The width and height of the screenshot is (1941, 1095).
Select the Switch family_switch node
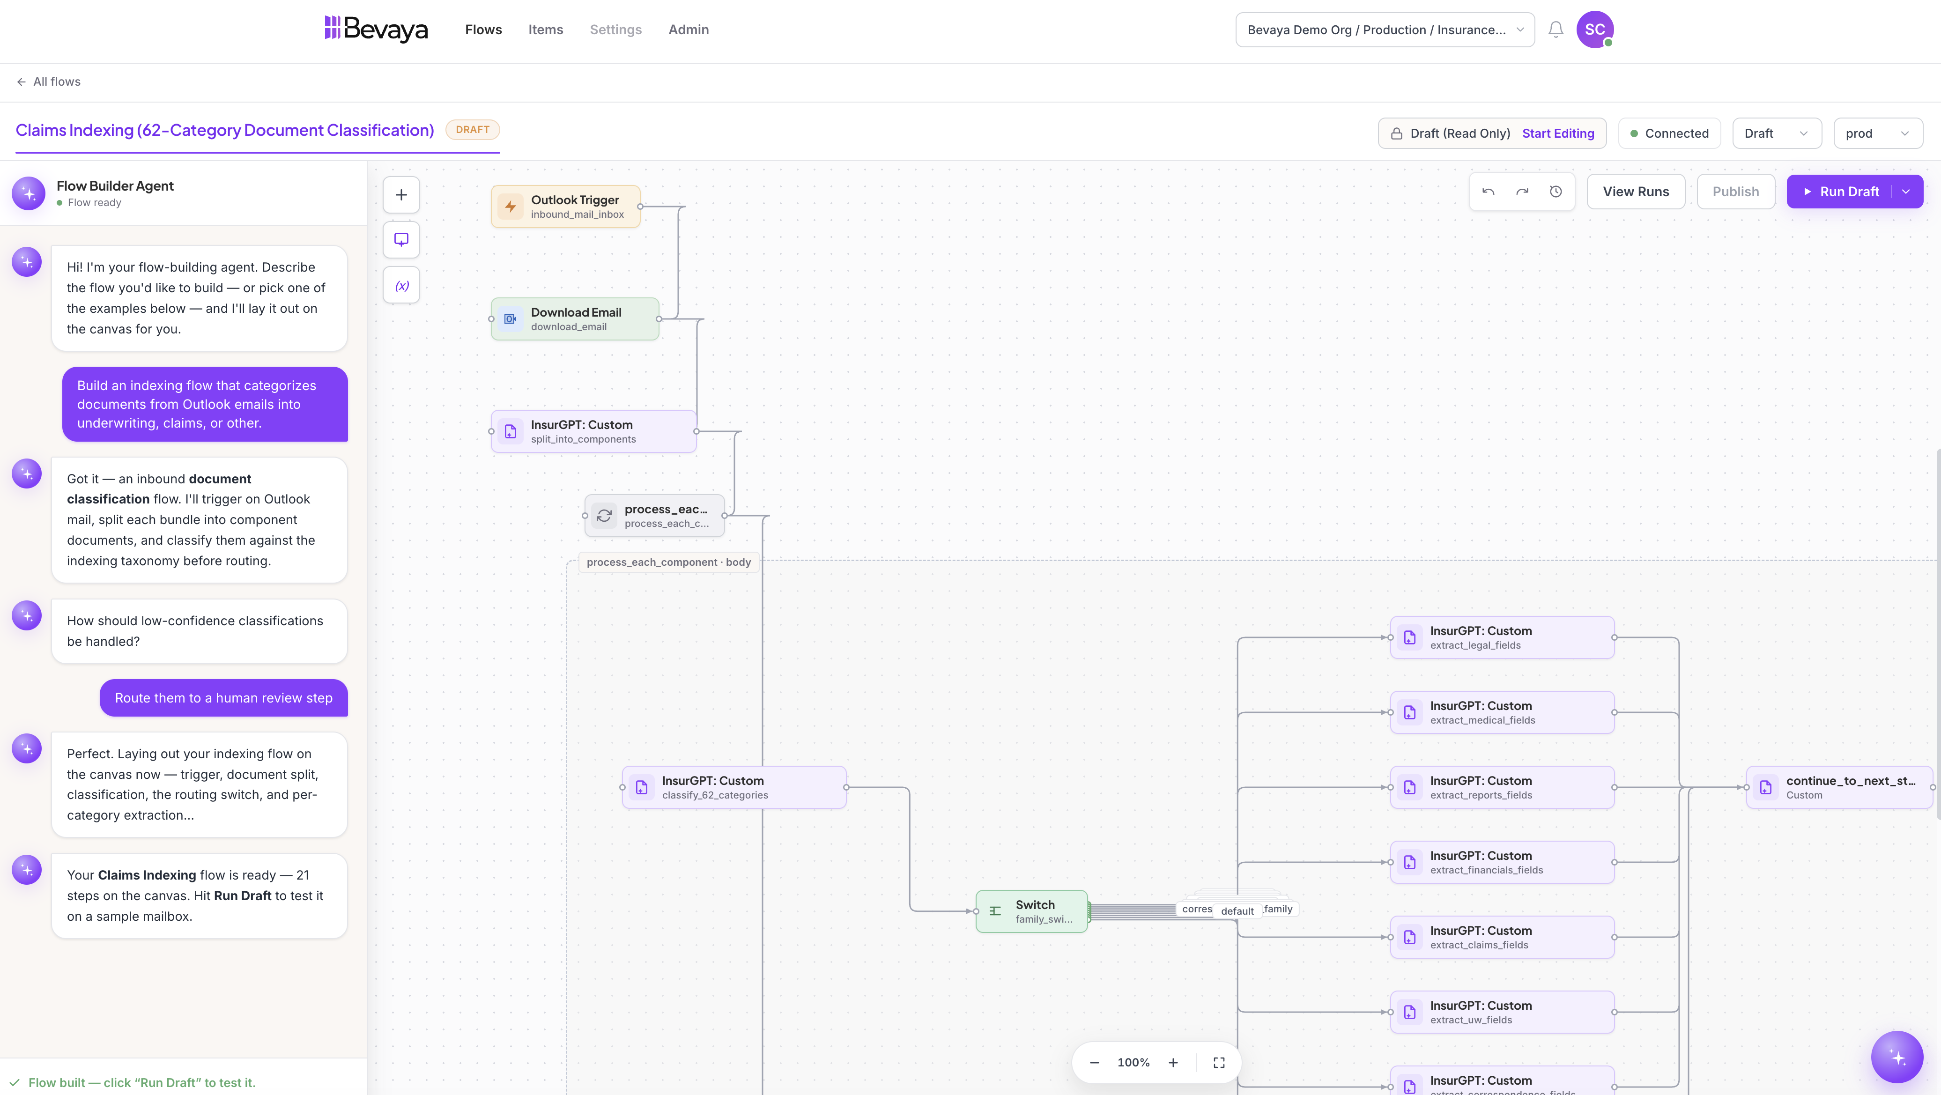(1031, 911)
